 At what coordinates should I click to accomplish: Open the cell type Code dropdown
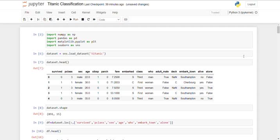tap(109, 19)
